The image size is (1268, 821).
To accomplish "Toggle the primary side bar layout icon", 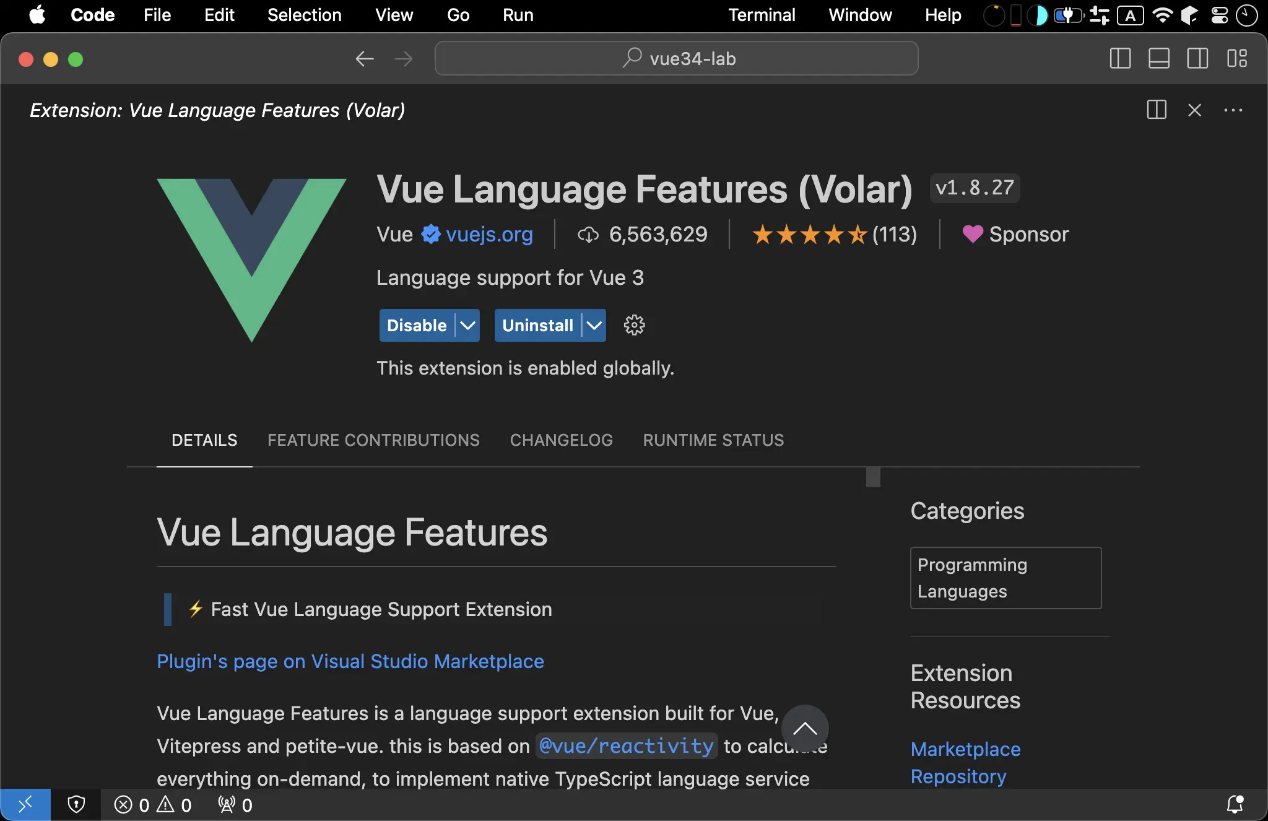I will tap(1120, 59).
